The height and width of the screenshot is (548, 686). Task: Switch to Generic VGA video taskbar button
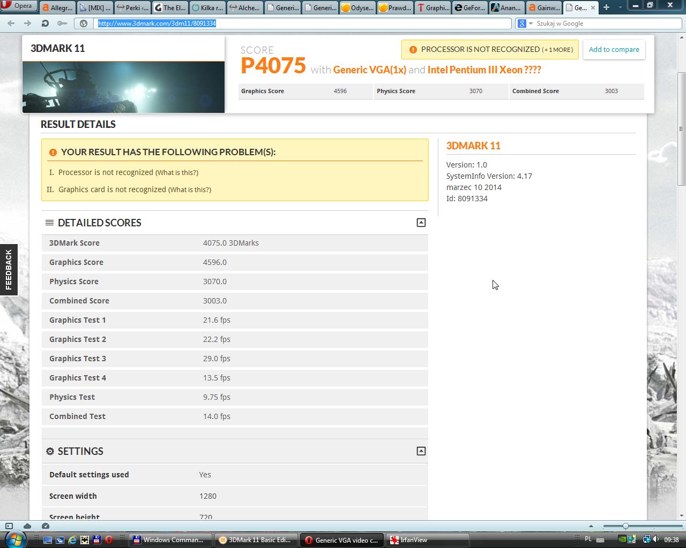[342, 540]
